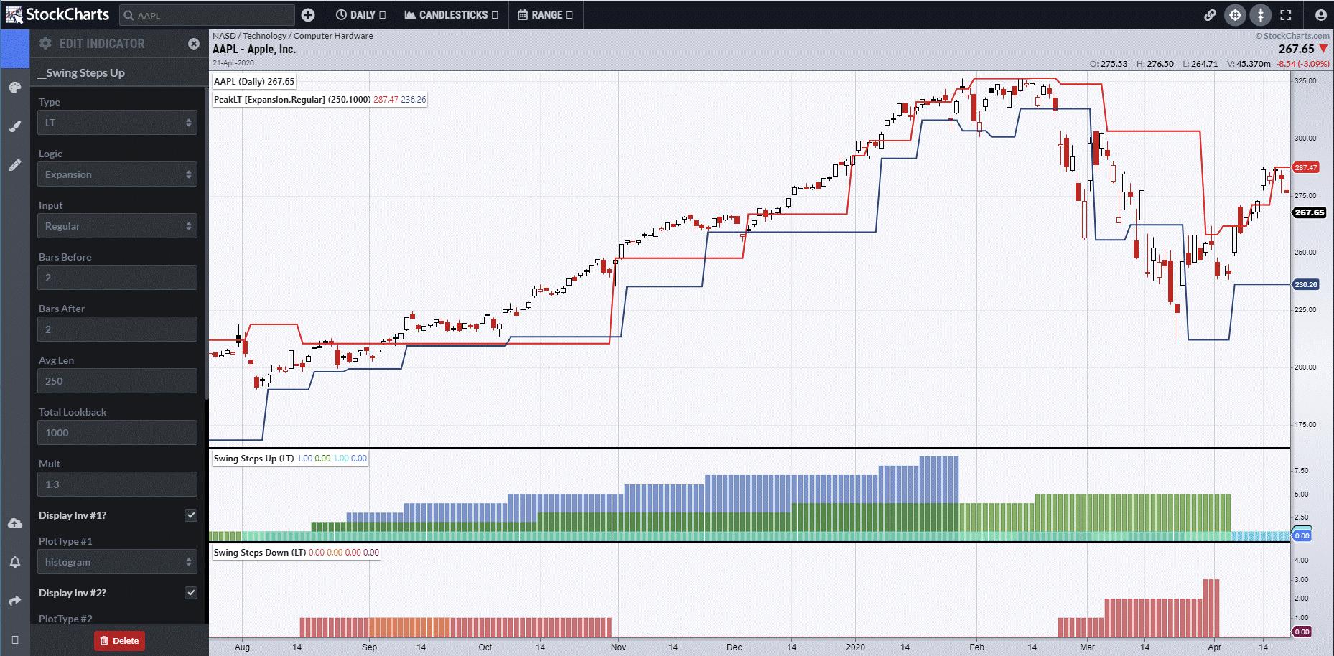Toggle the Display Inv #2 checkbox
The width and height of the screenshot is (1334, 656).
click(x=190, y=593)
